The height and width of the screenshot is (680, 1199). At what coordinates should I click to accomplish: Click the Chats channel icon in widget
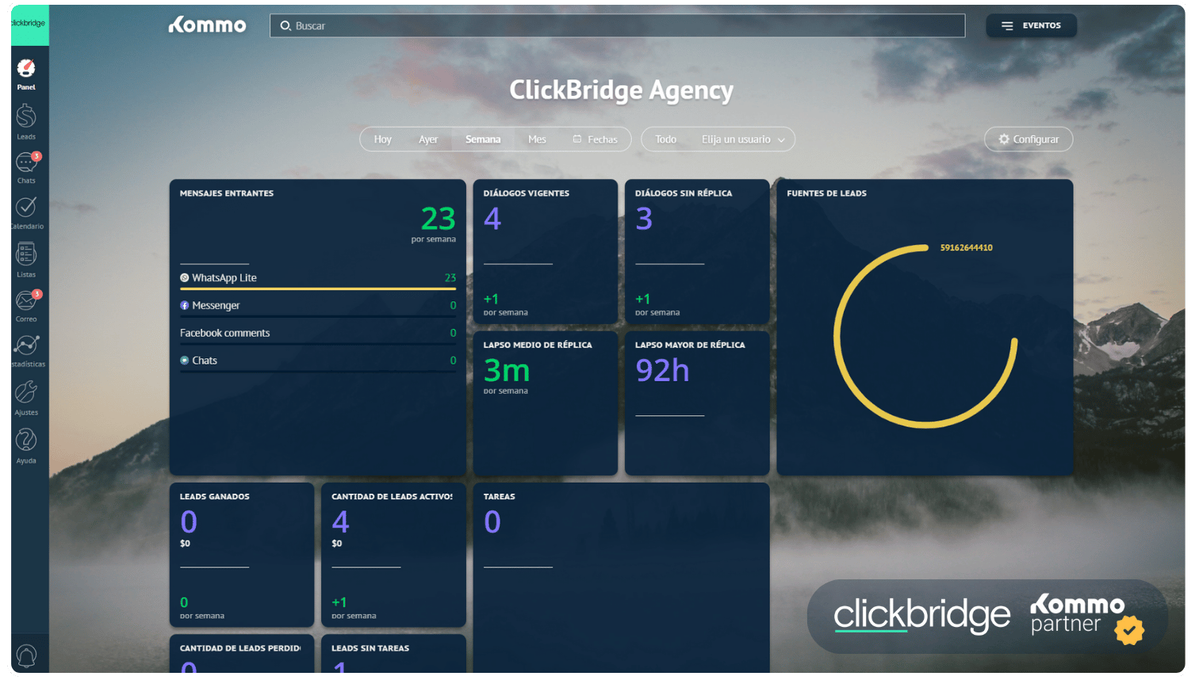(x=185, y=361)
